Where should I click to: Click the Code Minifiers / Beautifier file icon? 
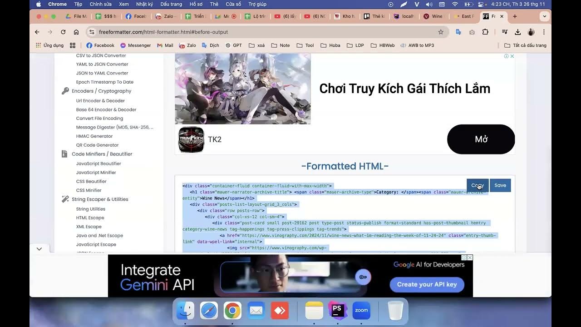(64, 154)
